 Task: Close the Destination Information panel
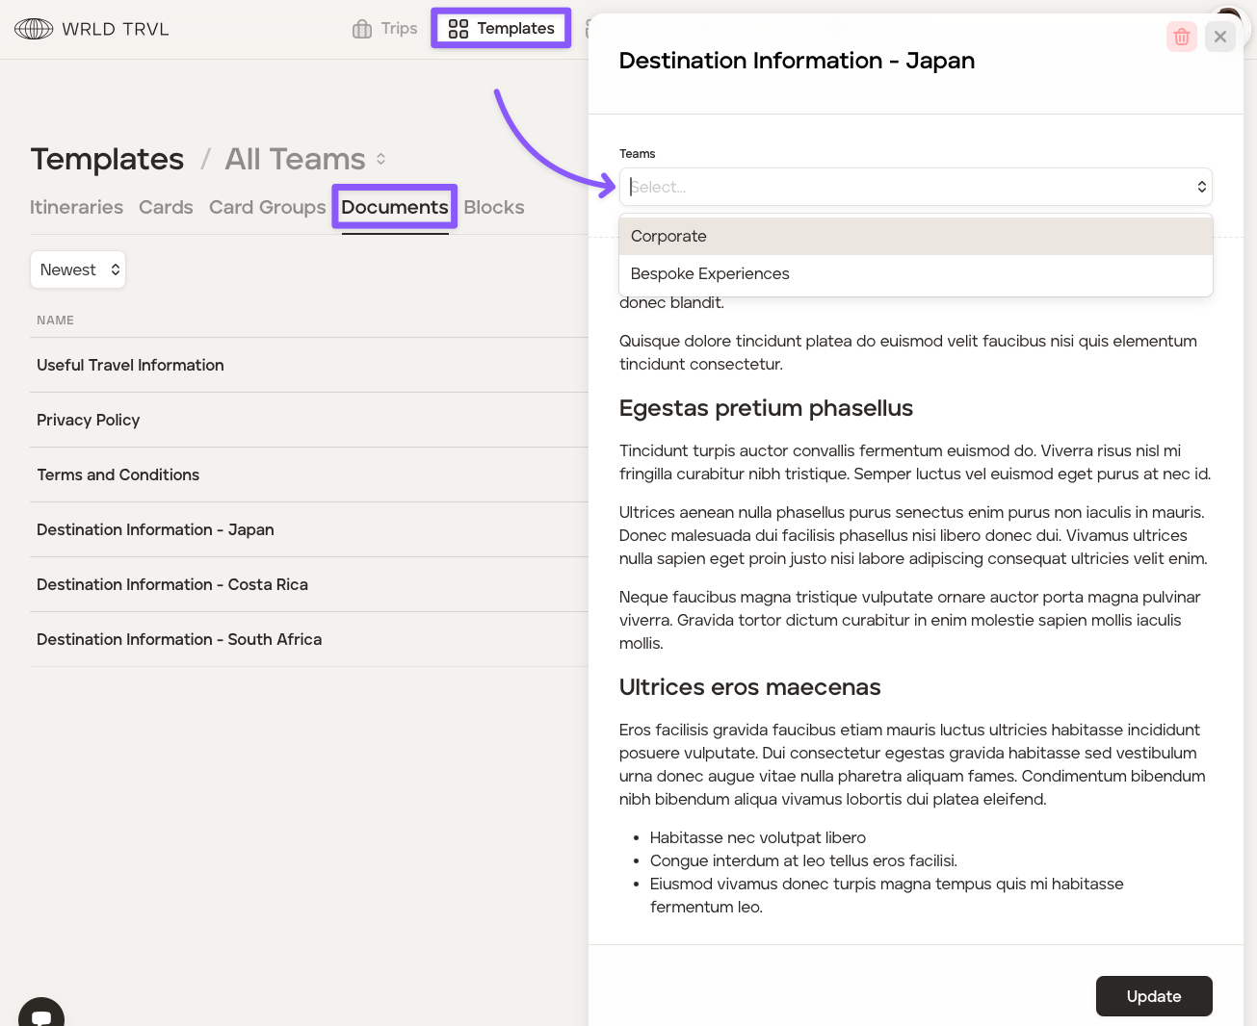pyautogui.click(x=1219, y=37)
